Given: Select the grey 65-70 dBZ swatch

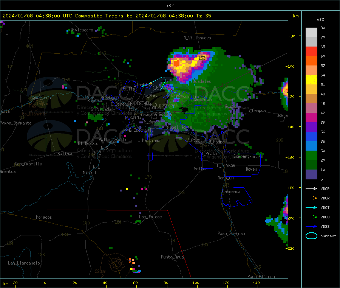Looking at the screenshot, I should pos(311,42).
